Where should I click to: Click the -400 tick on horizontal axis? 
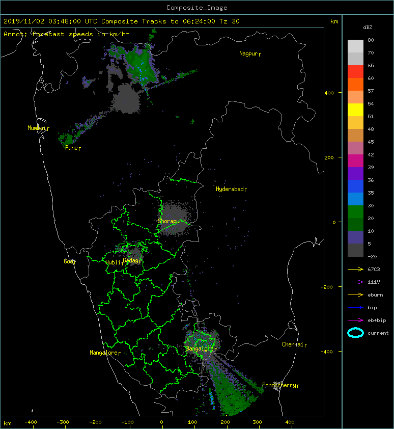31,422
